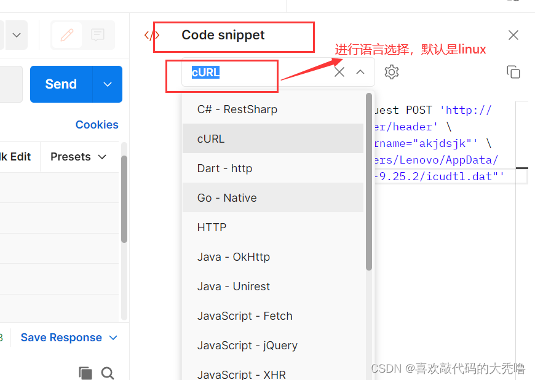Pick Java - OkHttp language option
Screen dimensions: 535x380
234,257
